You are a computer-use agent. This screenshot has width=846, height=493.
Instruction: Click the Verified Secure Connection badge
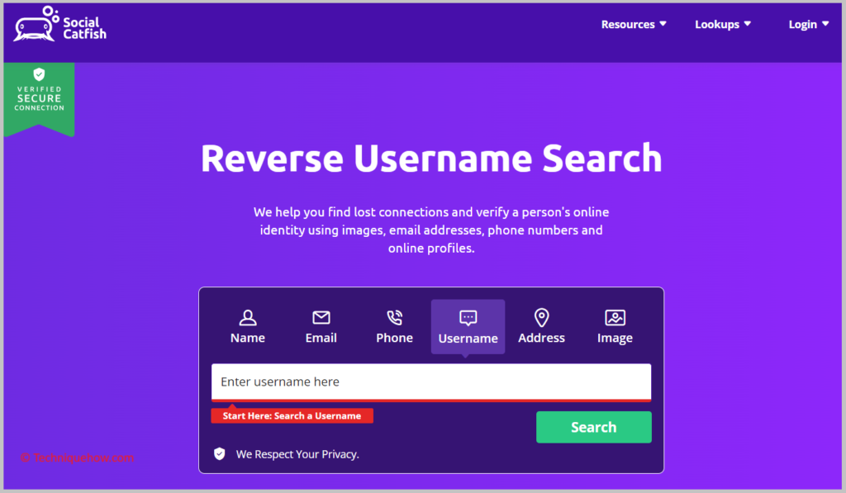coord(39,98)
